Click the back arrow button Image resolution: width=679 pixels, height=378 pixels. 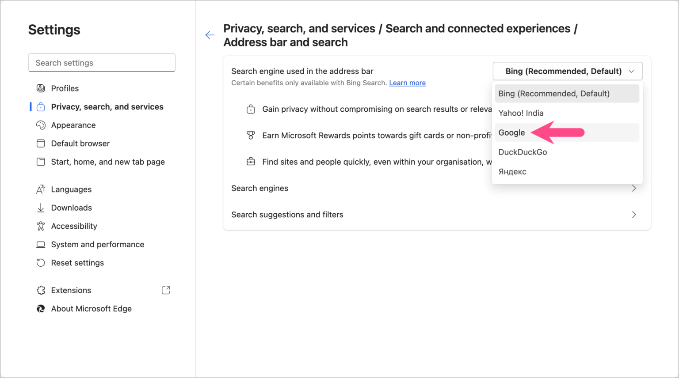tap(210, 35)
